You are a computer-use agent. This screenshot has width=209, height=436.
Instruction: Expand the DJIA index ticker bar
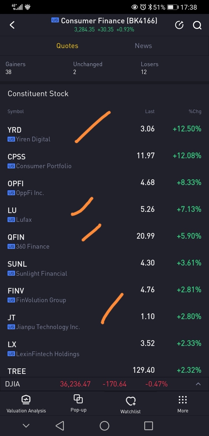click(198, 384)
